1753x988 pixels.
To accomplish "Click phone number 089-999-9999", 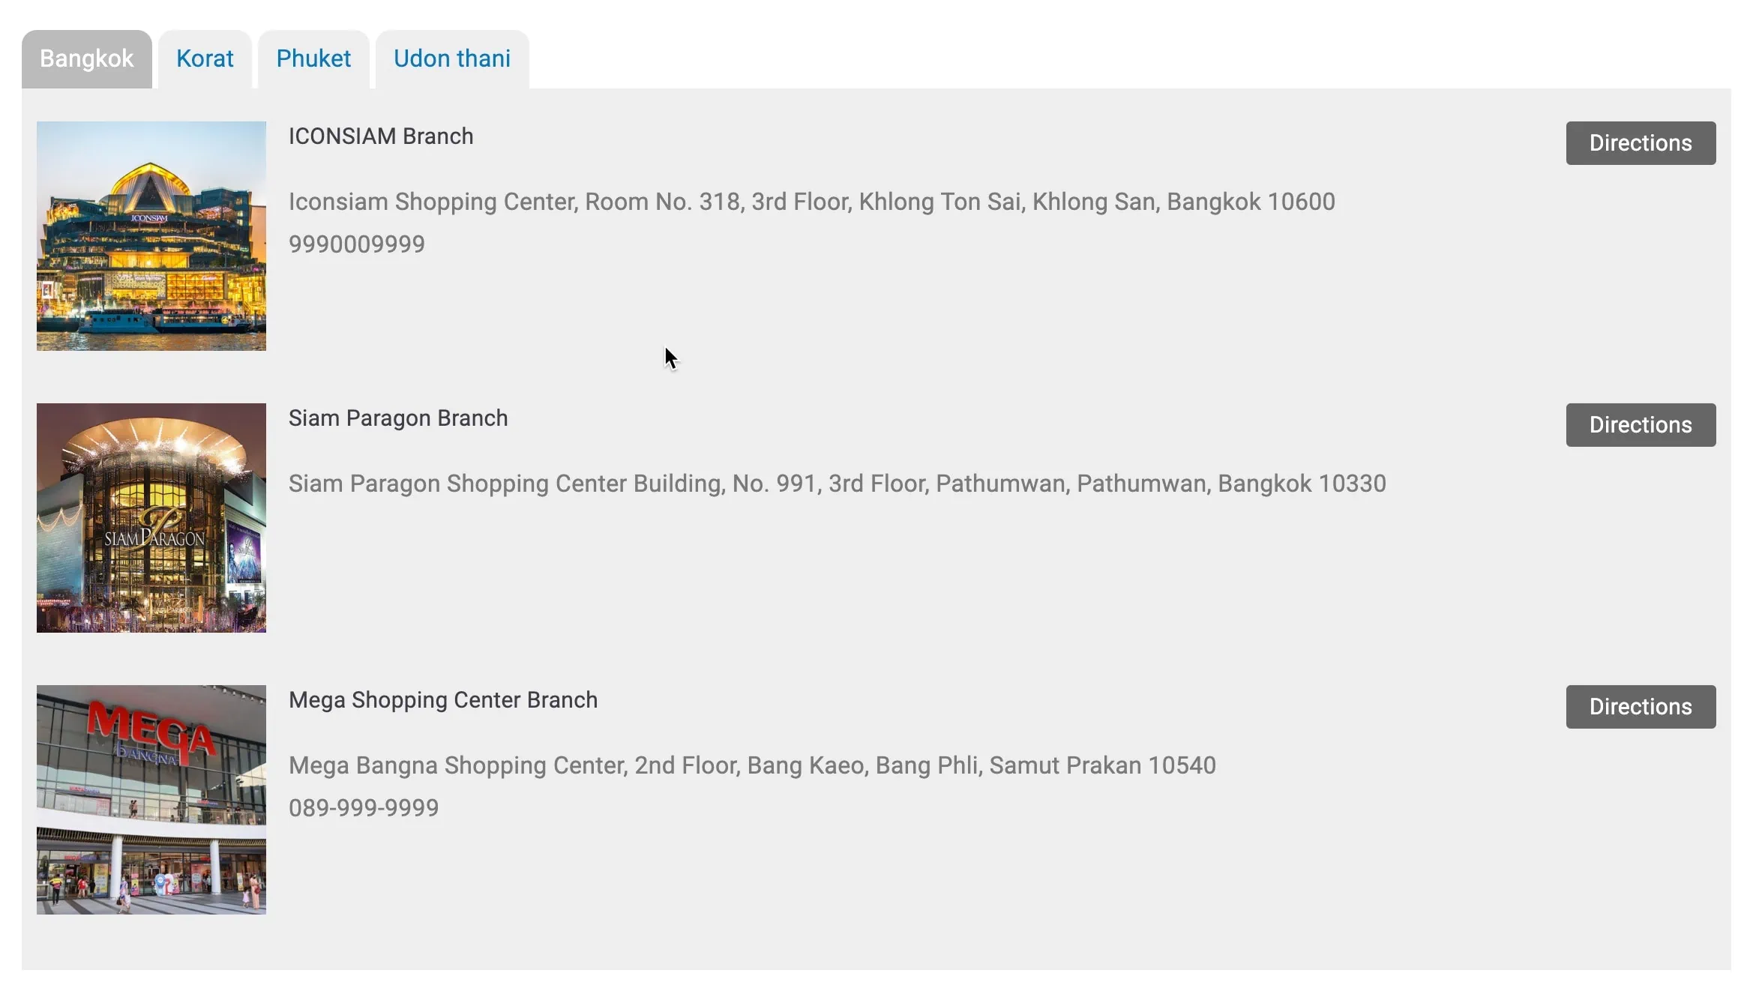I will pyautogui.click(x=364, y=808).
